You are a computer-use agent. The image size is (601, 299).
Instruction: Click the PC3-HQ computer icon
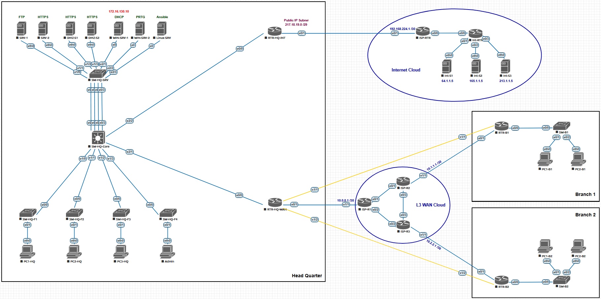121,252
